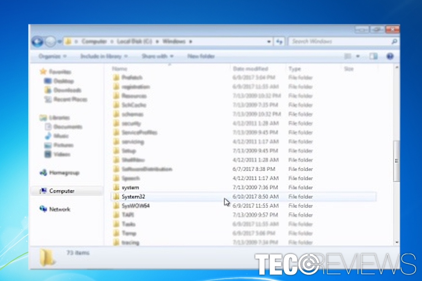
Task: Select the SysWOW64 folder
Action: click(x=135, y=206)
